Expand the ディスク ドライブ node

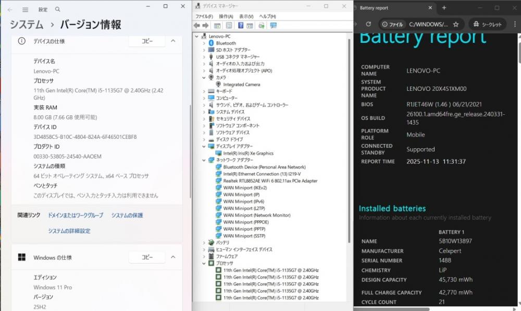[x=204, y=139]
